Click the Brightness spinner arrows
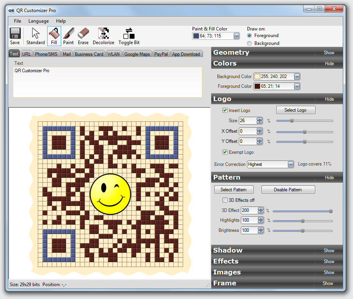Image resolution: width=353 pixels, height=299 pixels. coord(261,230)
